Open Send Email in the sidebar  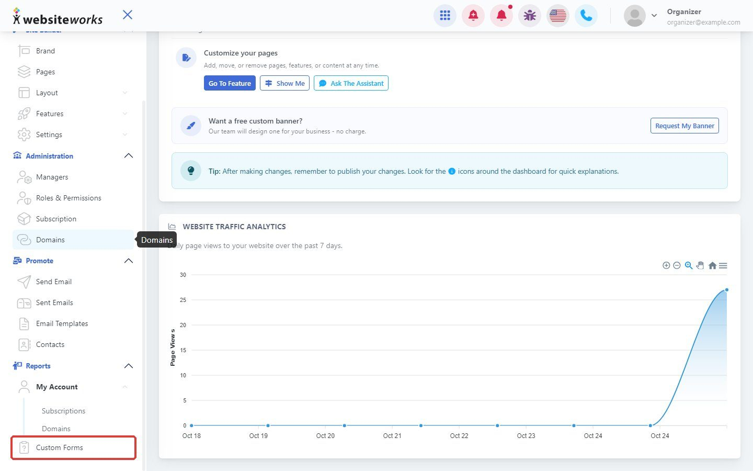point(73,282)
